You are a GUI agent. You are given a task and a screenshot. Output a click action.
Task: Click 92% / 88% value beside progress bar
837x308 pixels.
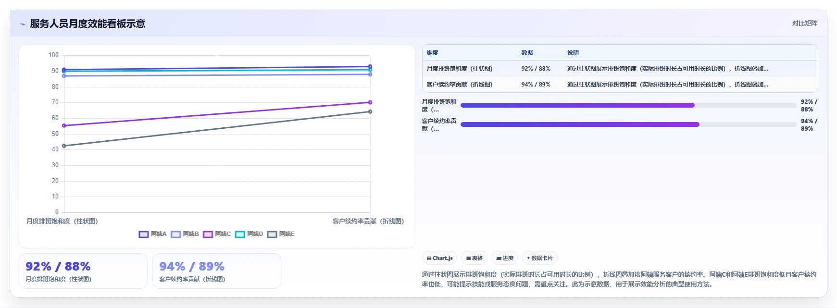click(x=809, y=106)
